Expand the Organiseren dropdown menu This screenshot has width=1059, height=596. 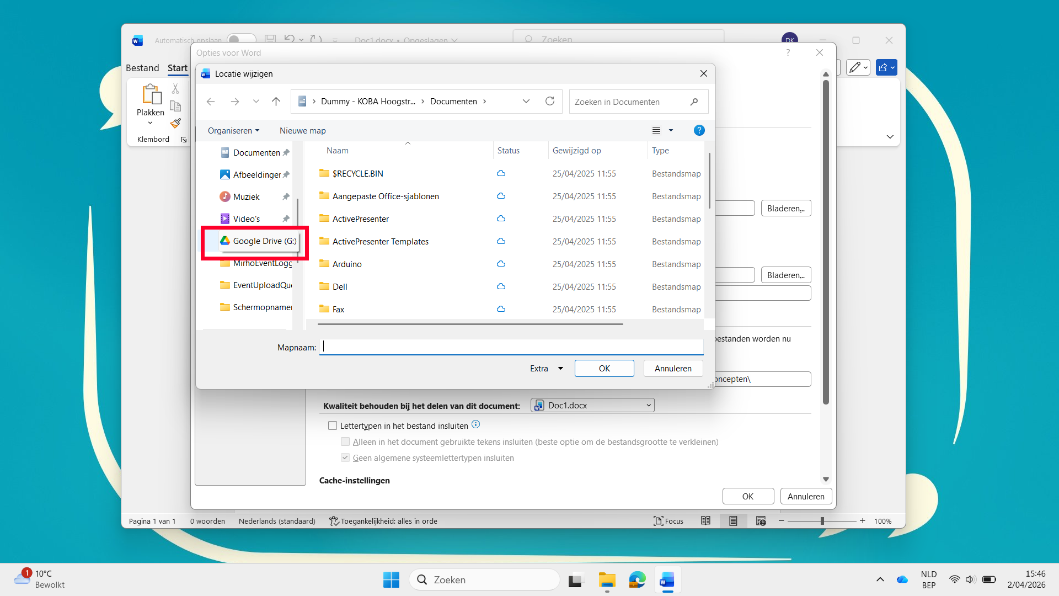tap(233, 131)
